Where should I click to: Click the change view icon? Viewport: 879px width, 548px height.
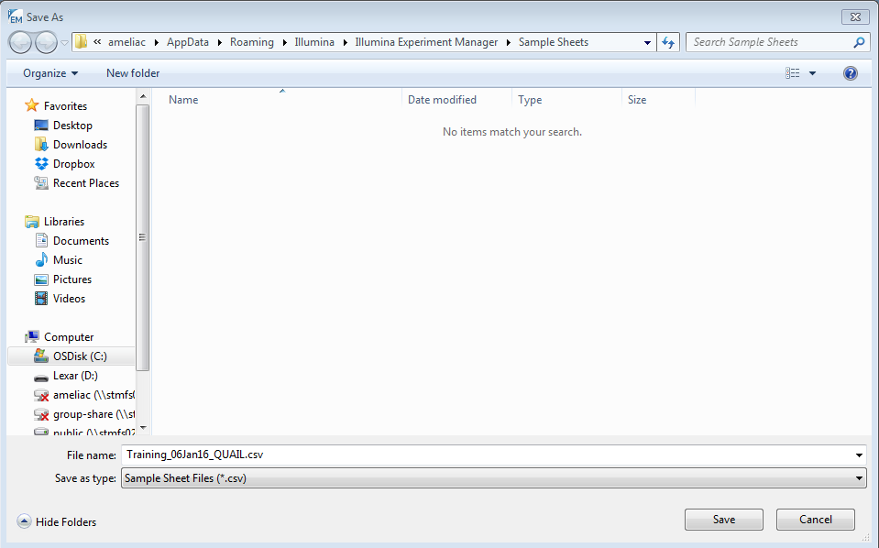click(792, 73)
